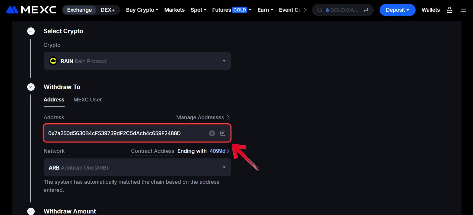Click the MEXC logo icon

(x=12, y=10)
